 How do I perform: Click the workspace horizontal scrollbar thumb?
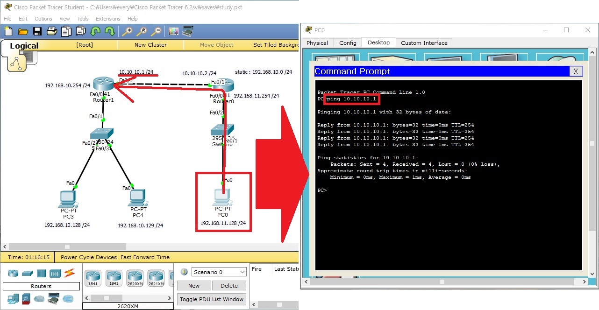click(x=67, y=247)
